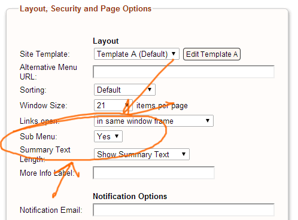The width and height of the screenshot is (298, 220).
Task: Change the Sub Menu Yes dropdown
Action: [108, 136]
